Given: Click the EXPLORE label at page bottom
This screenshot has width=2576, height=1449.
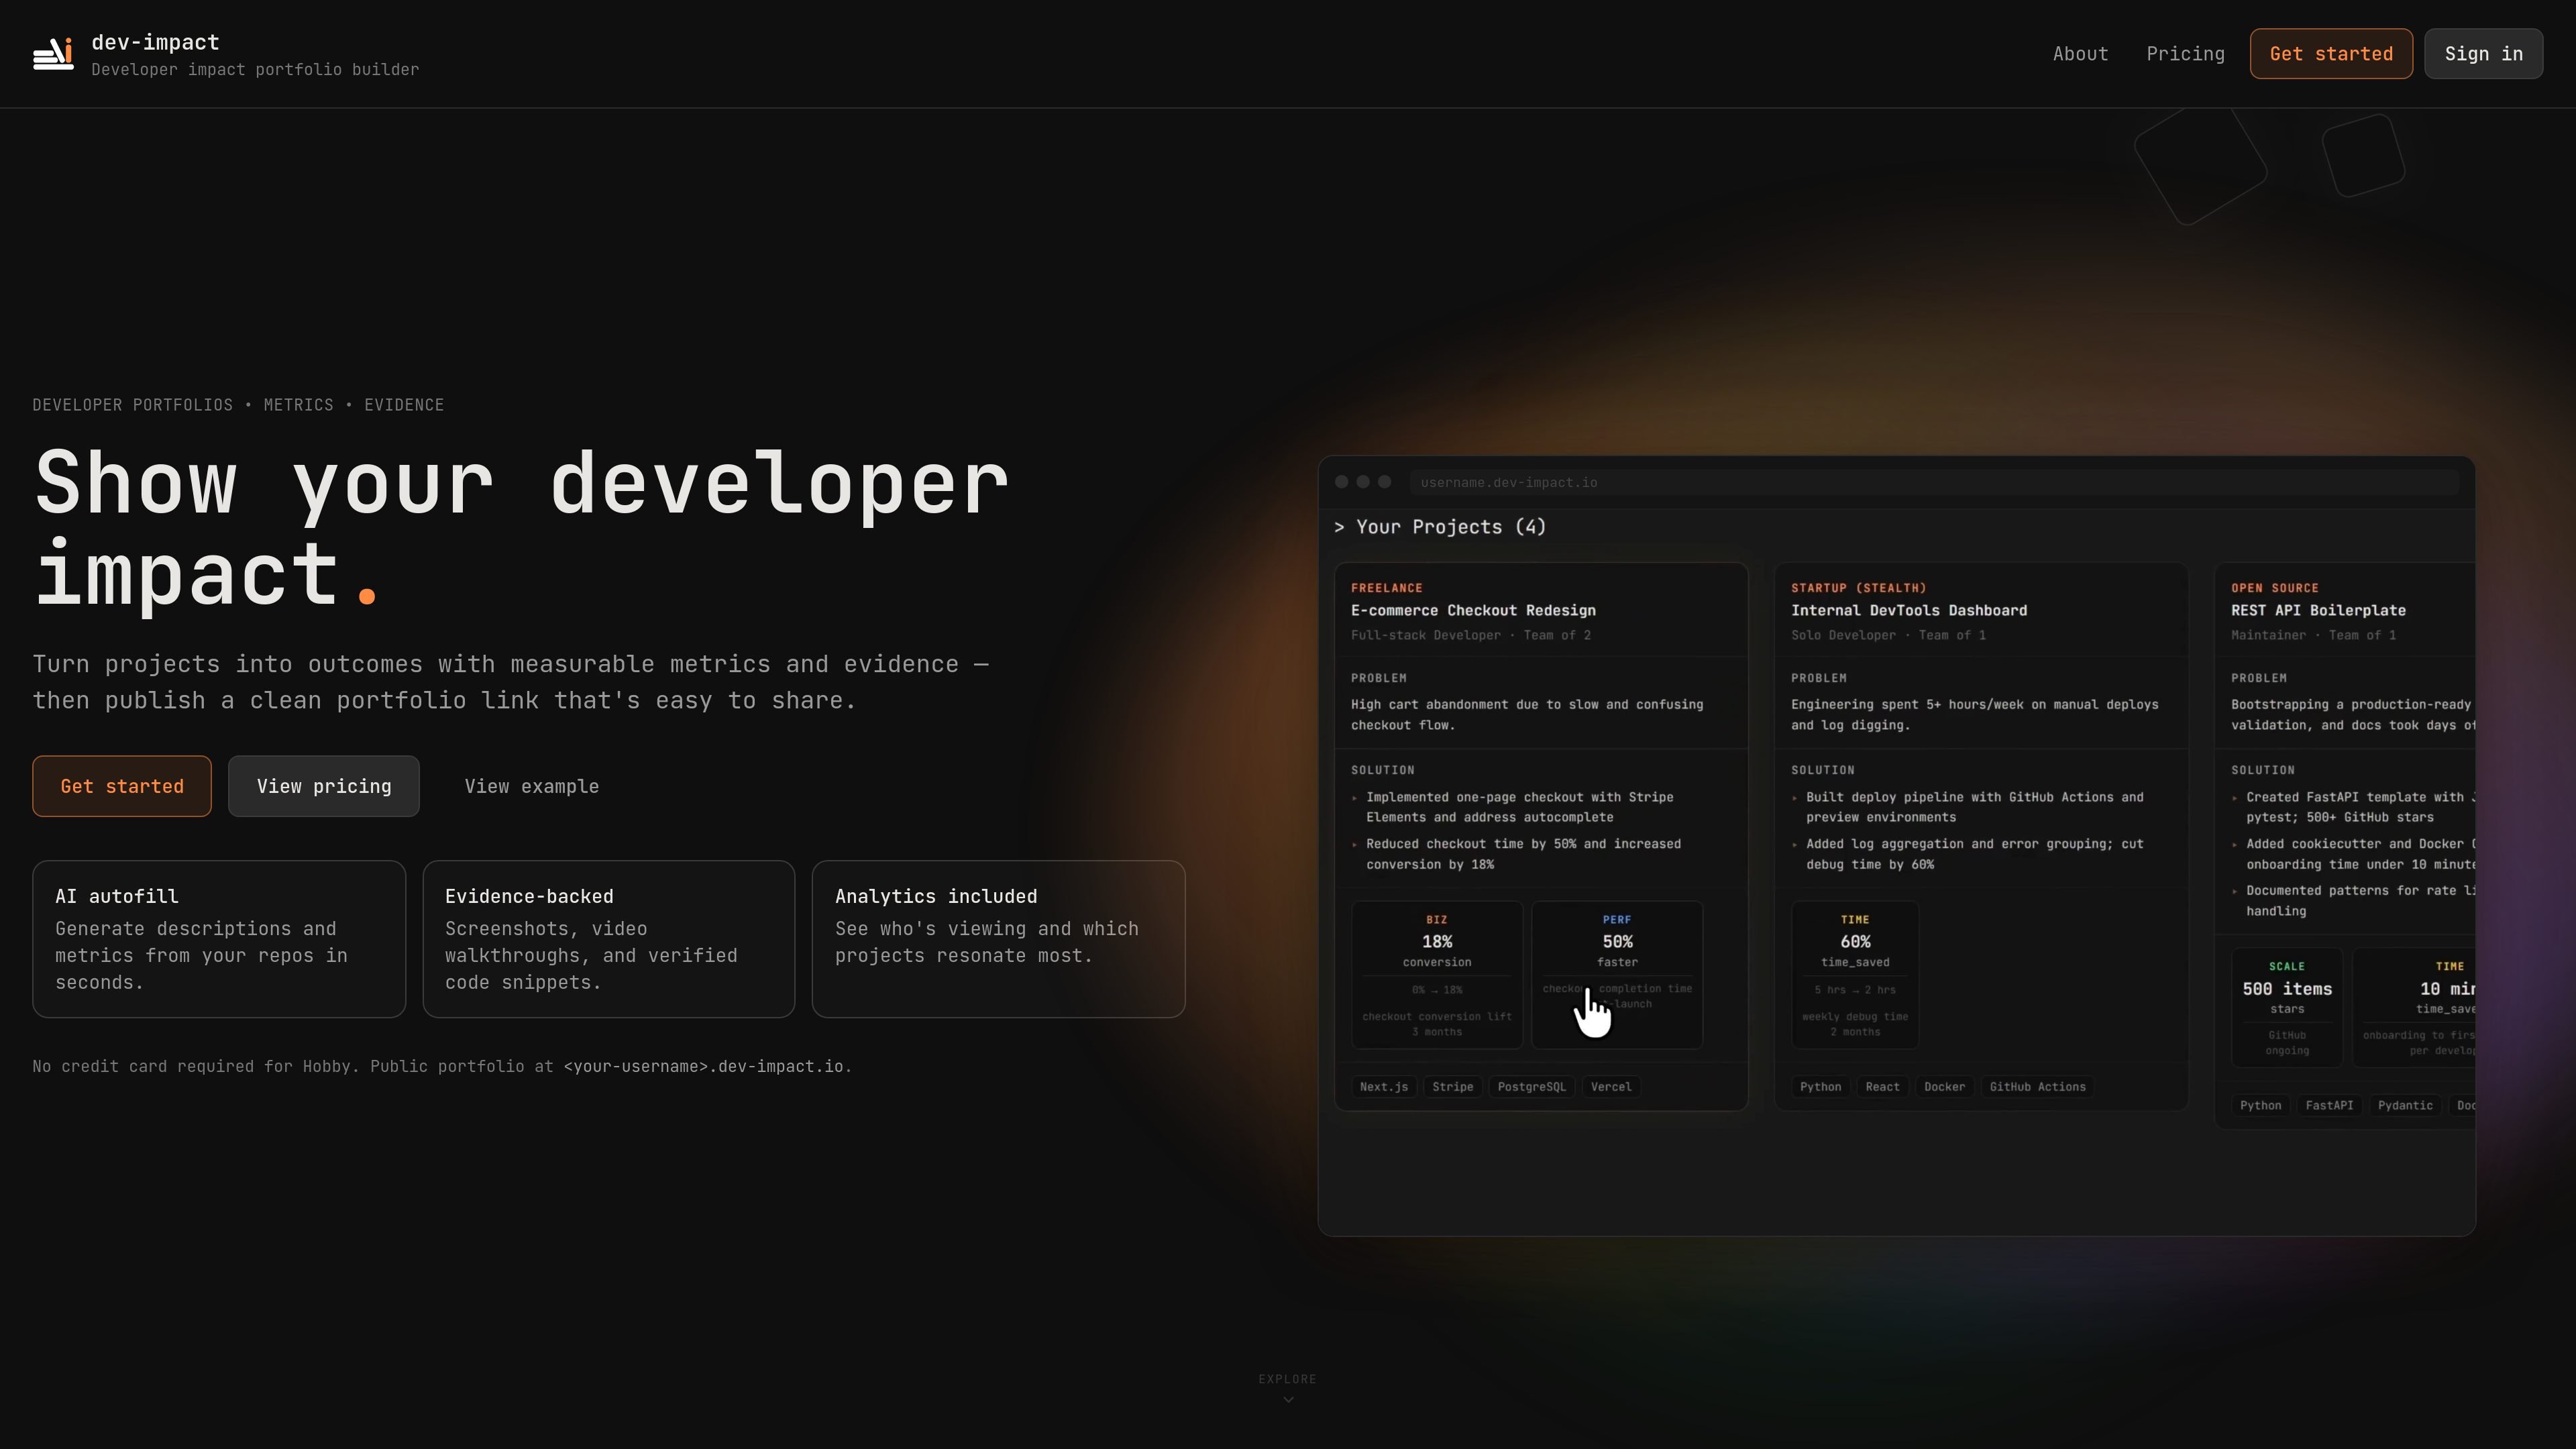Looking at the screenshot, I should [1287, 1379].
